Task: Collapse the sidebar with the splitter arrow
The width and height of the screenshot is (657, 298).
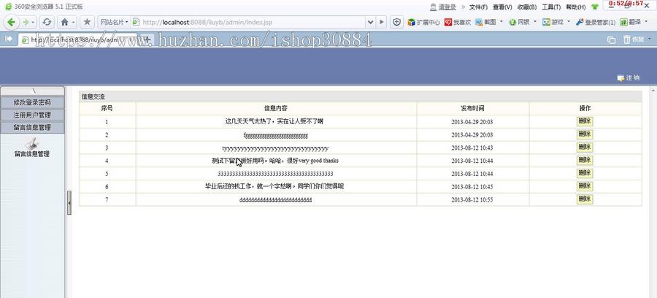Action: point(69,203)
